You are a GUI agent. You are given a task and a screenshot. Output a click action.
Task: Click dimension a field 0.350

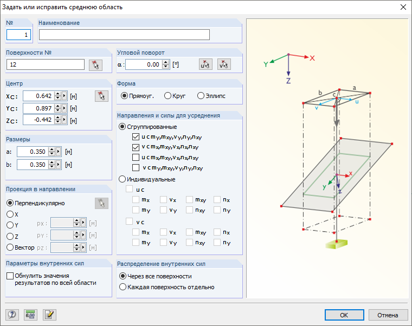(33, 152)
